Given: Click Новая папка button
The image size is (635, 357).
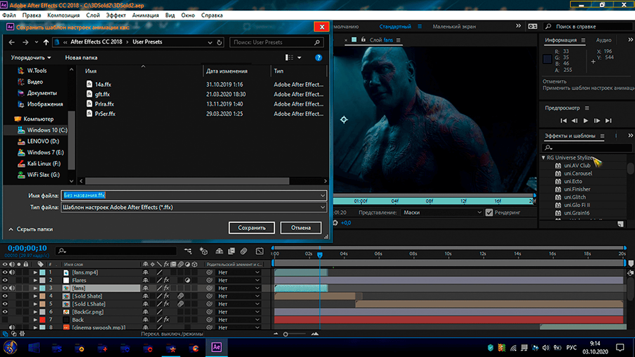Looking at the screenshot, I should pyautogui.click(x=81, y=58).
